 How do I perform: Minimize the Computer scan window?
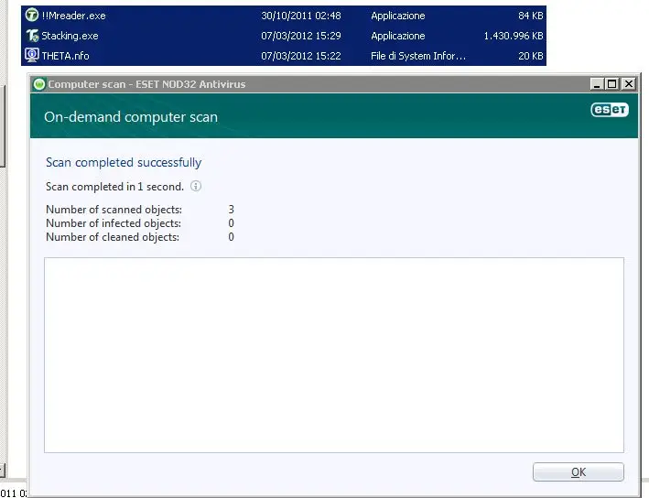click(597, 84)
